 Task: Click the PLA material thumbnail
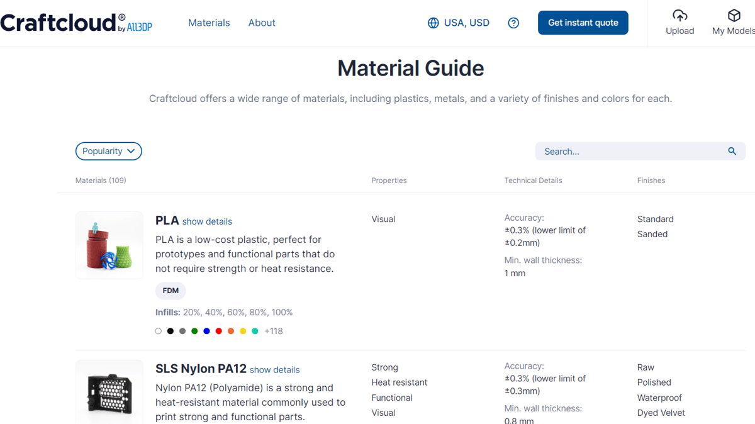click(x=109, y=245)
